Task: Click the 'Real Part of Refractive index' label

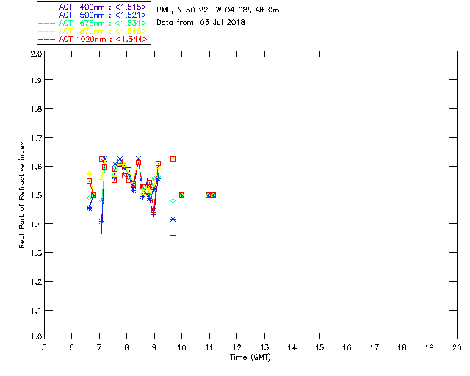Action: click(21, 195)
